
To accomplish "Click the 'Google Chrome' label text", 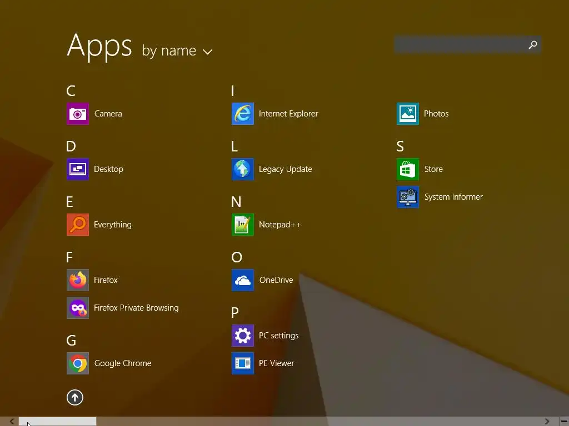I will pos(123,363).
